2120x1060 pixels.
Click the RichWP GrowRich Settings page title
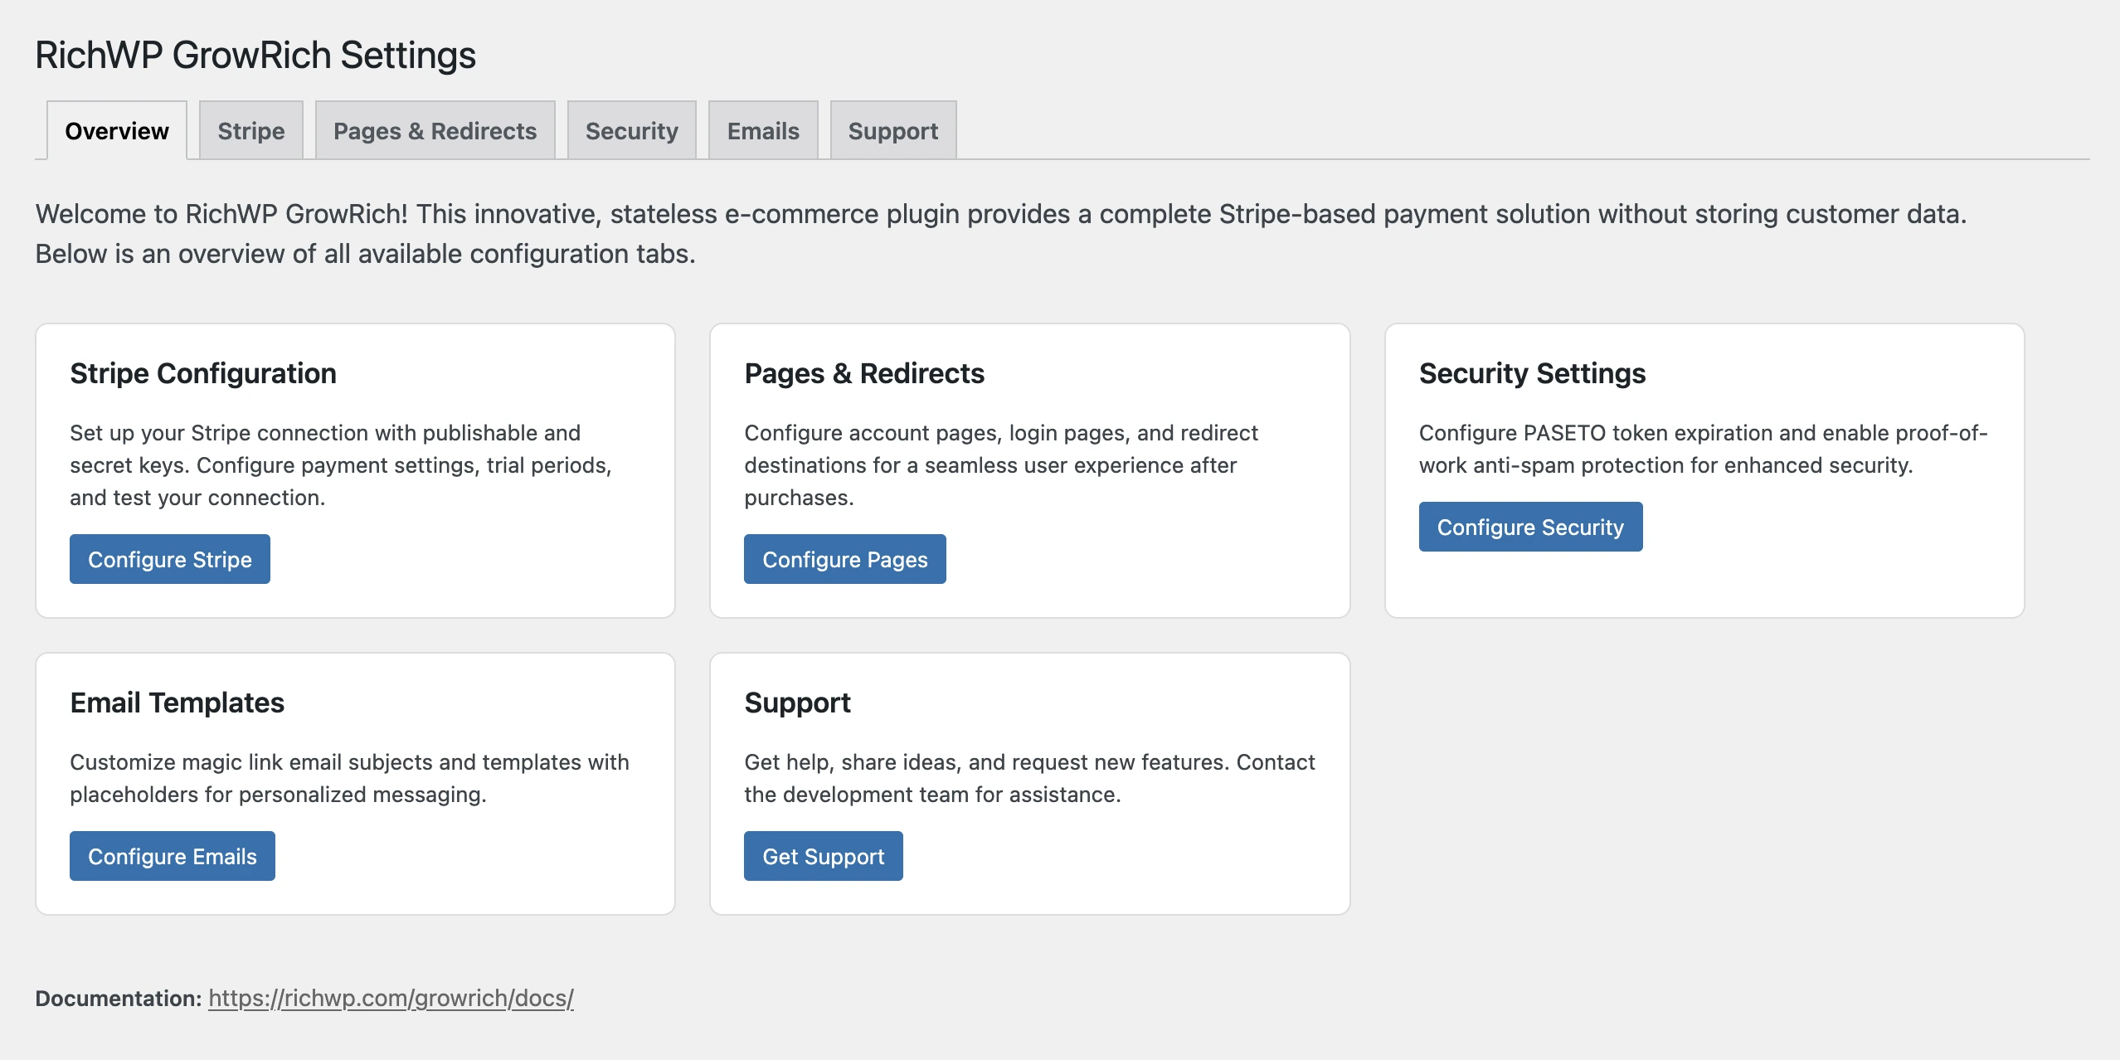[255, 56]
